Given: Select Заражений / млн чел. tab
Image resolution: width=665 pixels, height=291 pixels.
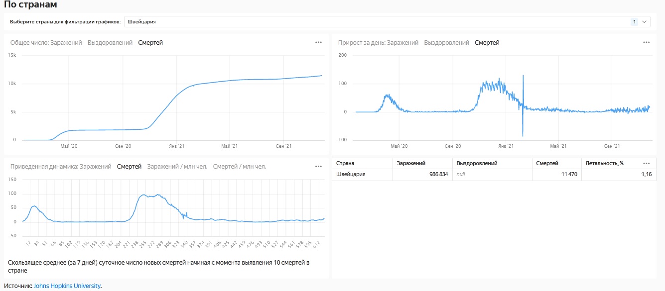Looking at the screenshot, I should [x=177, y=167].
